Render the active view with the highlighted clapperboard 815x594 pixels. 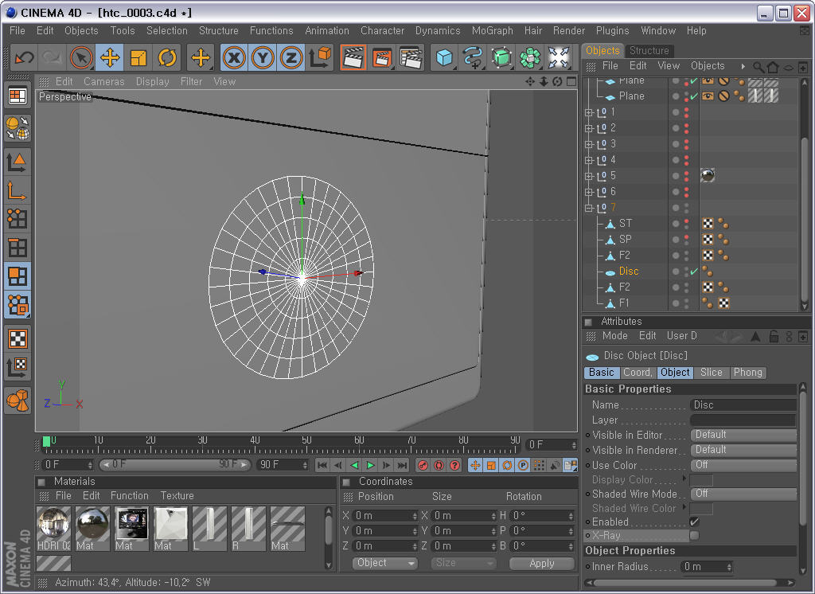(x=353, y=57)
